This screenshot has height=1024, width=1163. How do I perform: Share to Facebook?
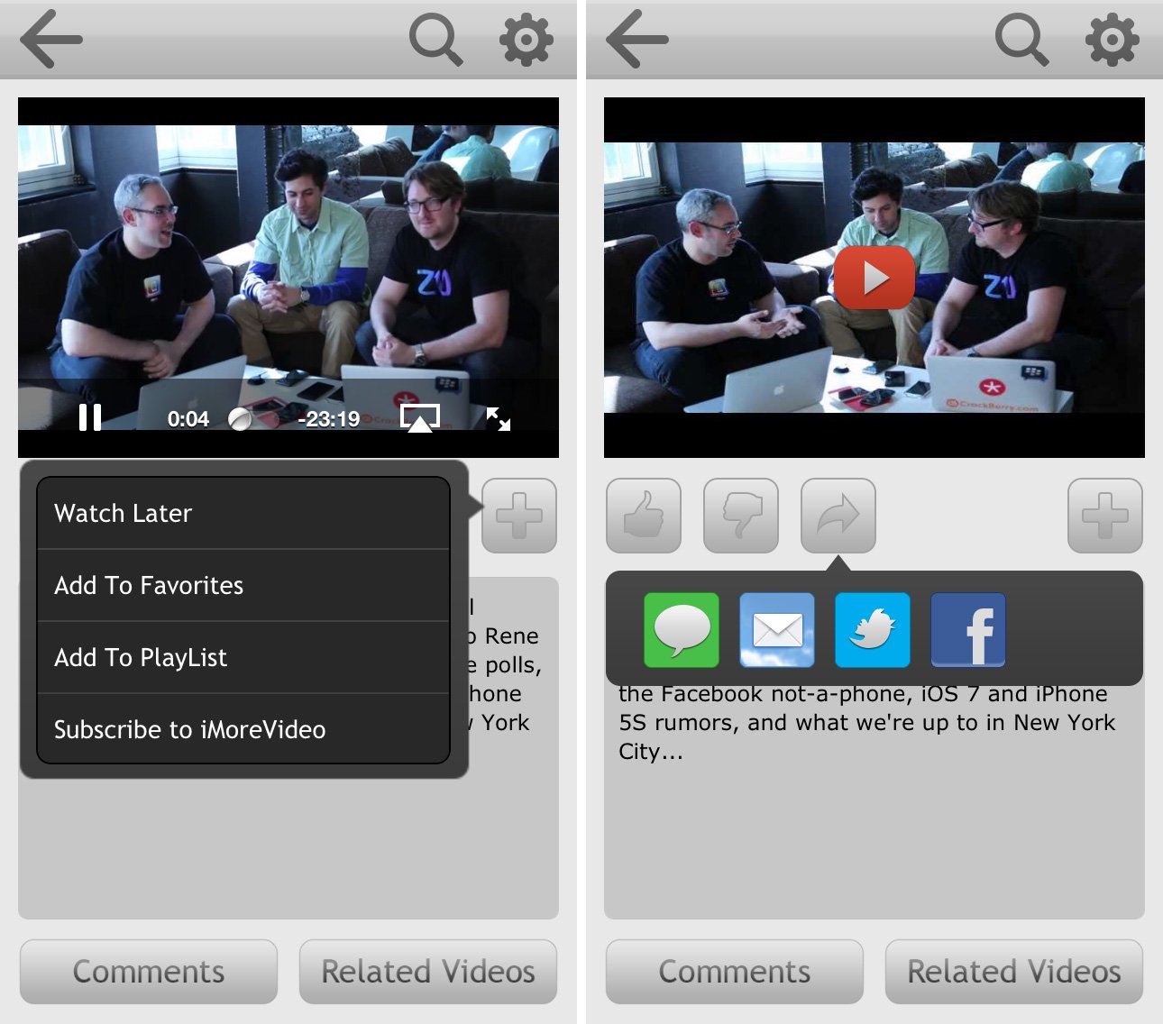pyautogui.click(x=968, y=630)
